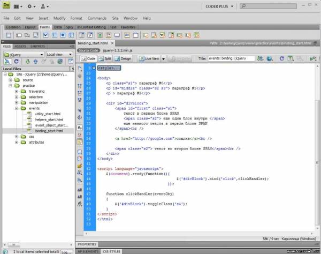The width and height of the screenshot is (321, 254).
Task: Expand the traversing folder
Action: tap(17, 91)
